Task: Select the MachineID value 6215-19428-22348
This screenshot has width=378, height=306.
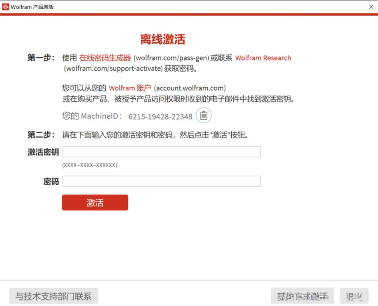Action: click(x=160, y=117)
